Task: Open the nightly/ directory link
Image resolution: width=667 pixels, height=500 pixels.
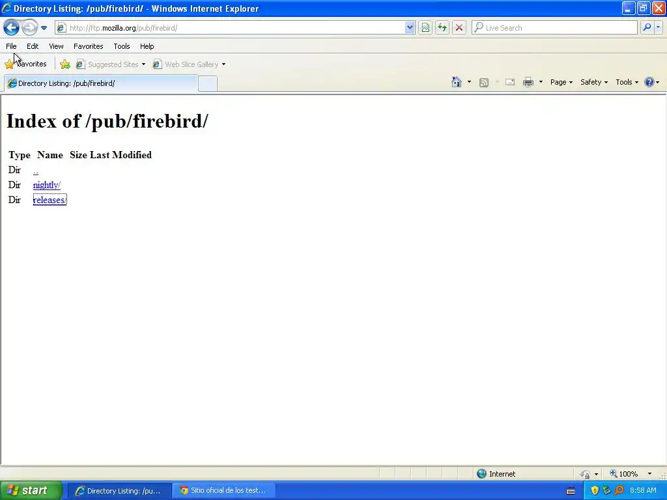Action: pyautogui.click(x=47, y=185)
